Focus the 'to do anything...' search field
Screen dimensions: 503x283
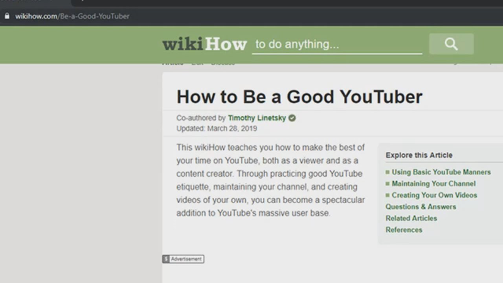(336, 45)
